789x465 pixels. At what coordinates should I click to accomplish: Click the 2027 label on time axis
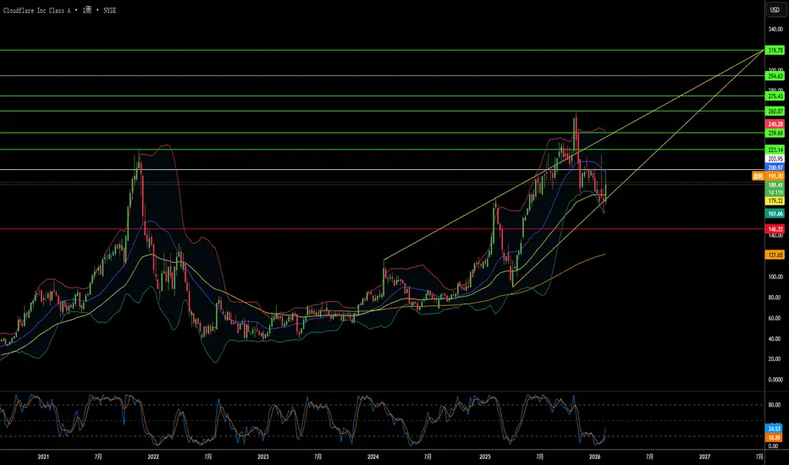pyautogui.click(x=705, y=457)
